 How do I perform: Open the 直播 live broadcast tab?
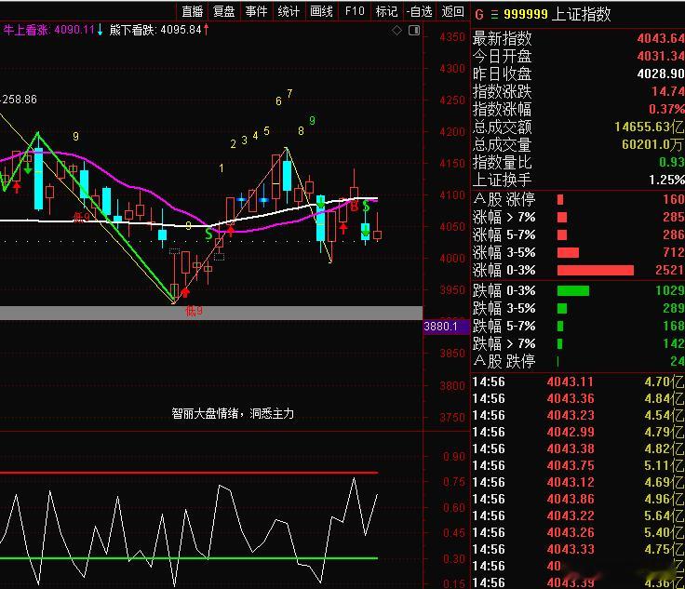(x=193, y=11)
